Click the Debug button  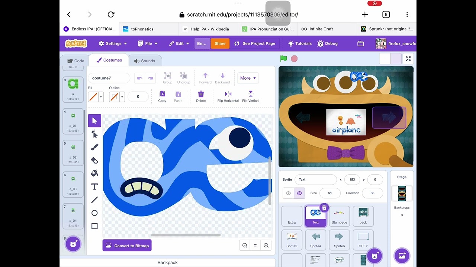327,43
